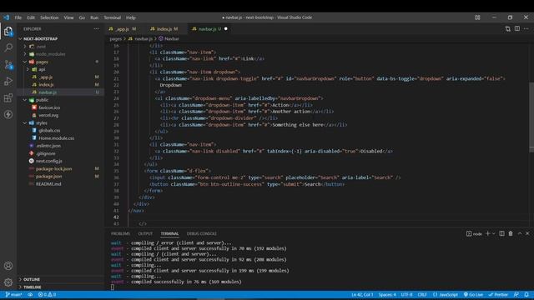Viewport: 534px width, 300px height.
Task: Click Spaces: 4 indentation setting
Action: pos(387,294)
